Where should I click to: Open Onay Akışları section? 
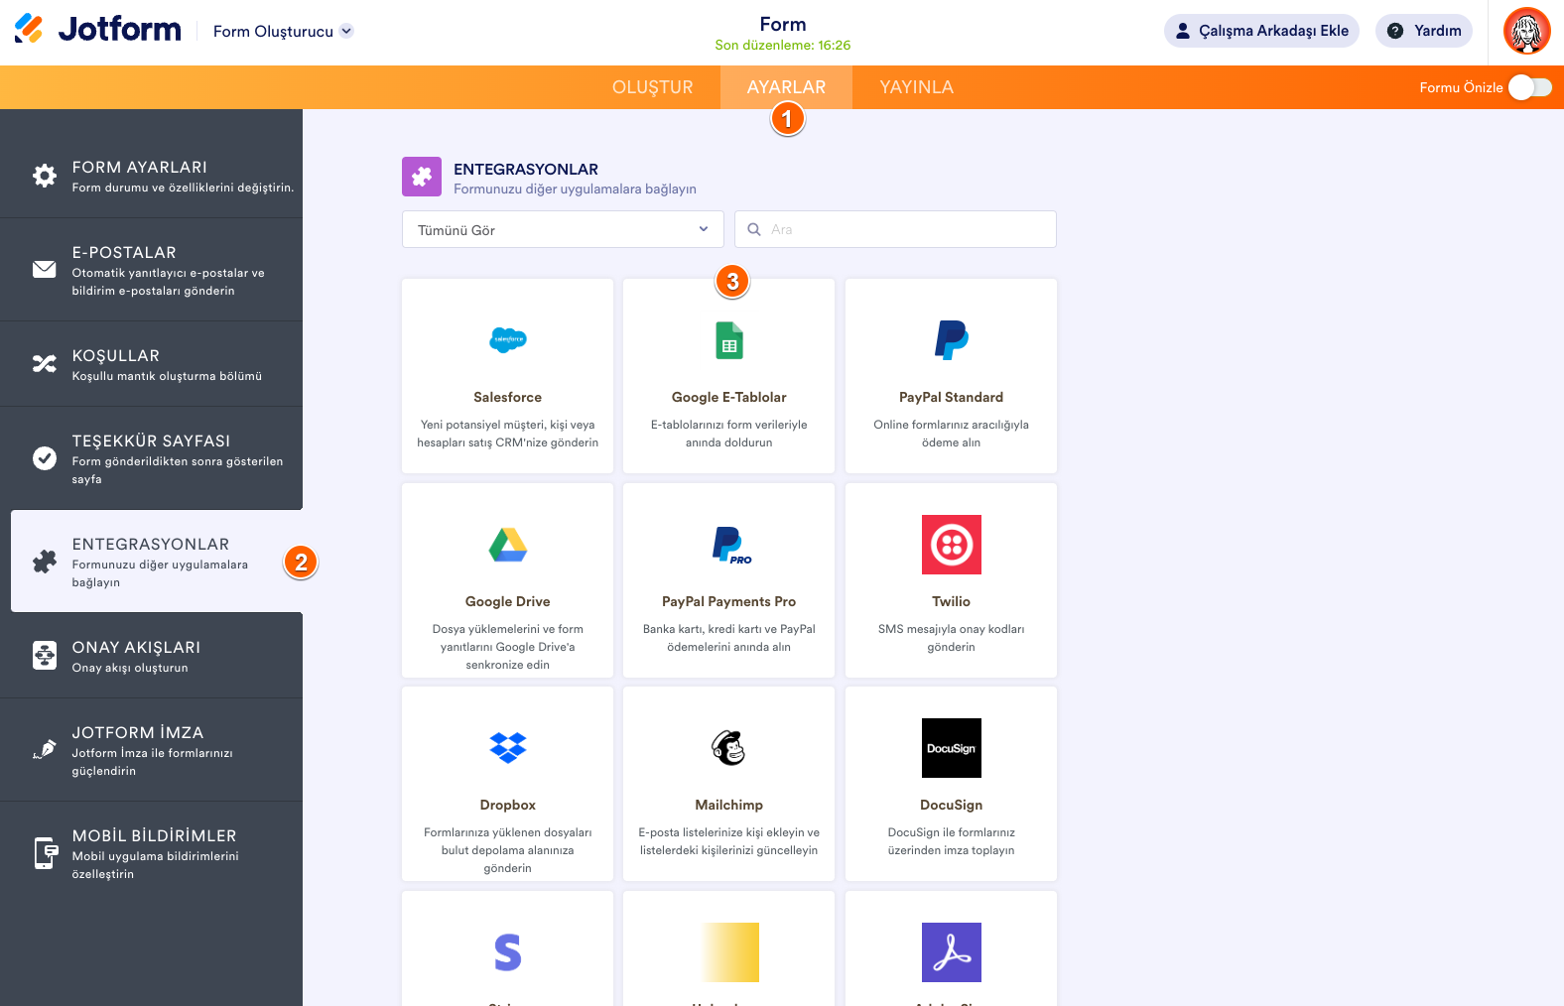point(151,656)
